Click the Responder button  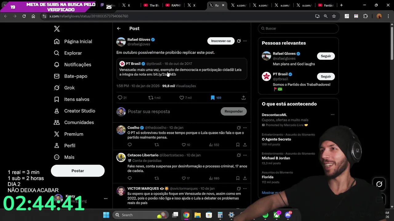pyautogui.click(x=234, y=111)
